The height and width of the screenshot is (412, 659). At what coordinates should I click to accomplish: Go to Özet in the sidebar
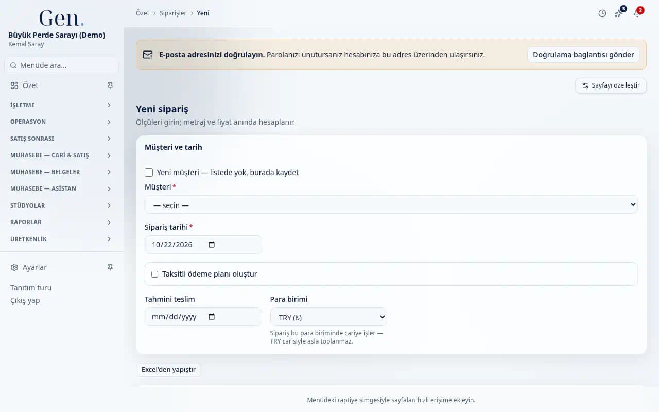30,85
